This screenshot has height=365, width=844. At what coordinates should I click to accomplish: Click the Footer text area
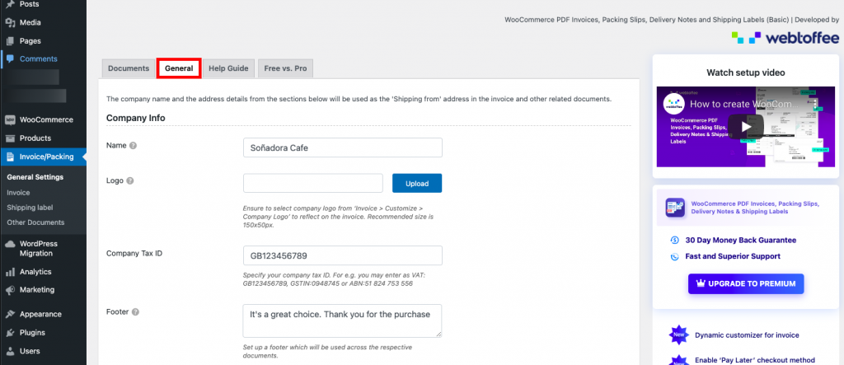coord(343,321)
